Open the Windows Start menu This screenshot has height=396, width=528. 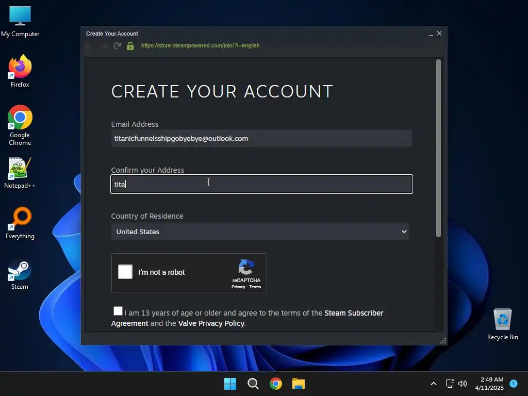click(230, 384)
